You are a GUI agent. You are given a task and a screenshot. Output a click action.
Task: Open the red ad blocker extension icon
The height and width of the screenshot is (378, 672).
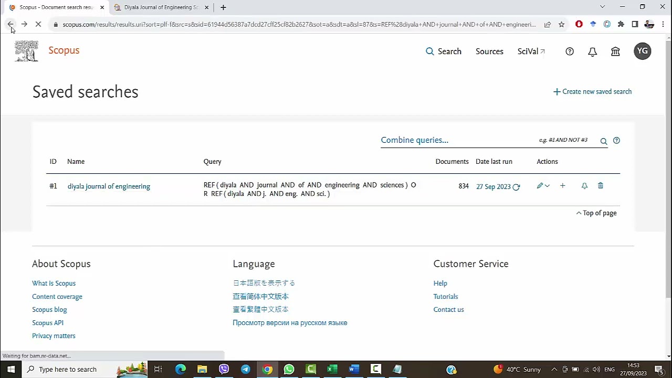(x=579, y=24)
